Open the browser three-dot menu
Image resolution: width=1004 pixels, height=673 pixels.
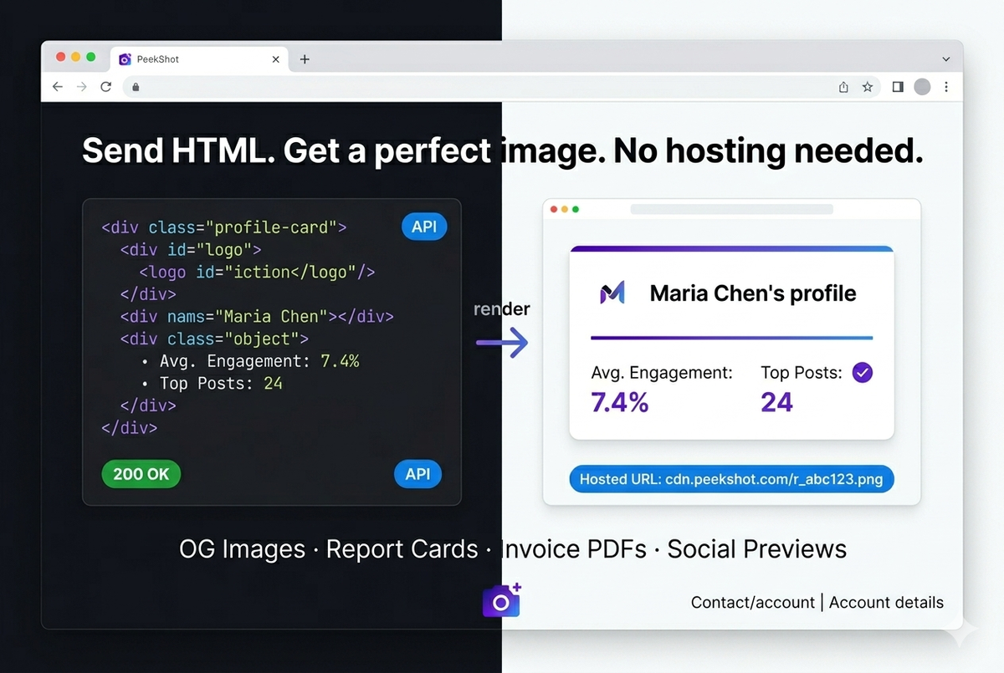[x=946, y=86]
